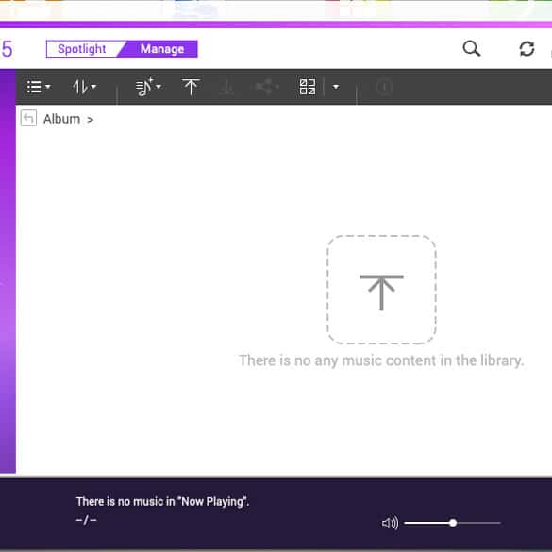
Task: Click the dimmed info toolbar icon
Action: (384, 87)
